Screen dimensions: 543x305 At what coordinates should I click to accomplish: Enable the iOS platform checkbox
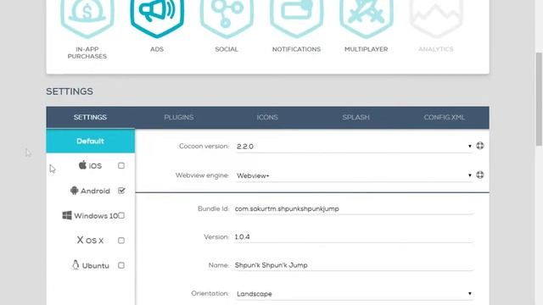[x=121, y=166]
